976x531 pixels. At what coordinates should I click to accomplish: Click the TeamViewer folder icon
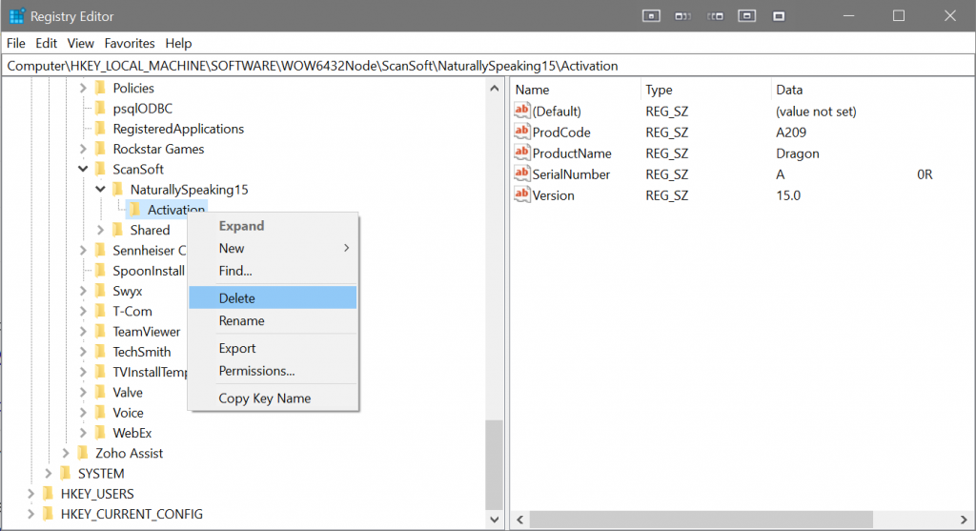[100, 331]
